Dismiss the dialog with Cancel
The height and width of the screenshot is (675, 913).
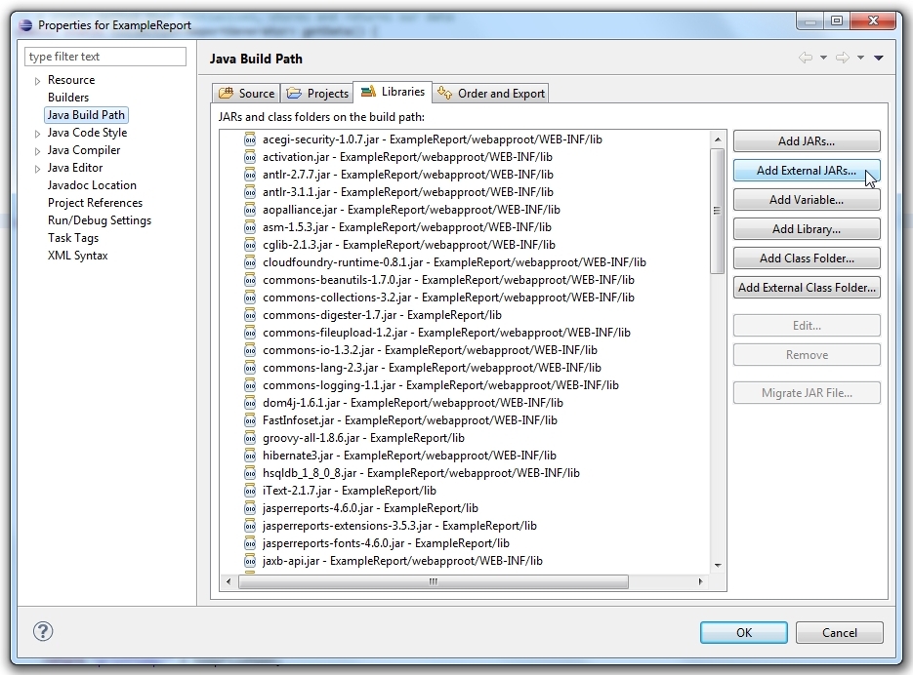coord(839,632)
